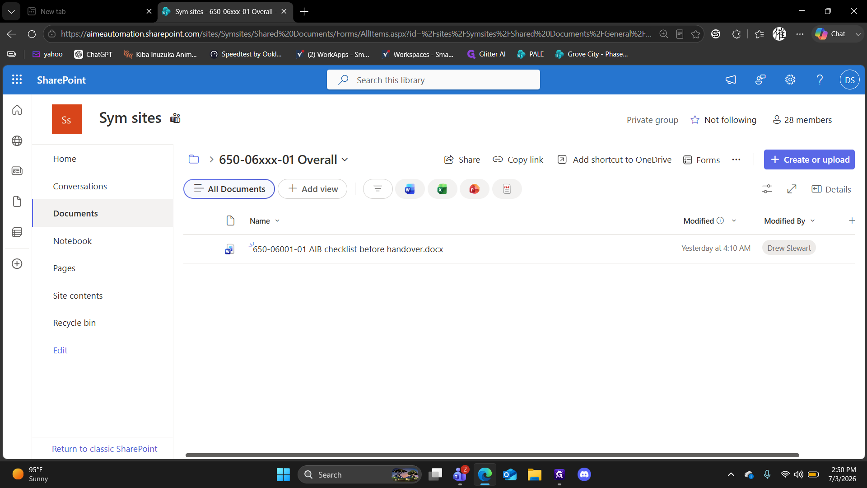Click the Search this library field
867x488 pixels.
(433, 80)
